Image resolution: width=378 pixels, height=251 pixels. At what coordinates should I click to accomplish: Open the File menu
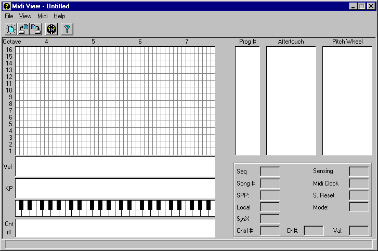9,16
